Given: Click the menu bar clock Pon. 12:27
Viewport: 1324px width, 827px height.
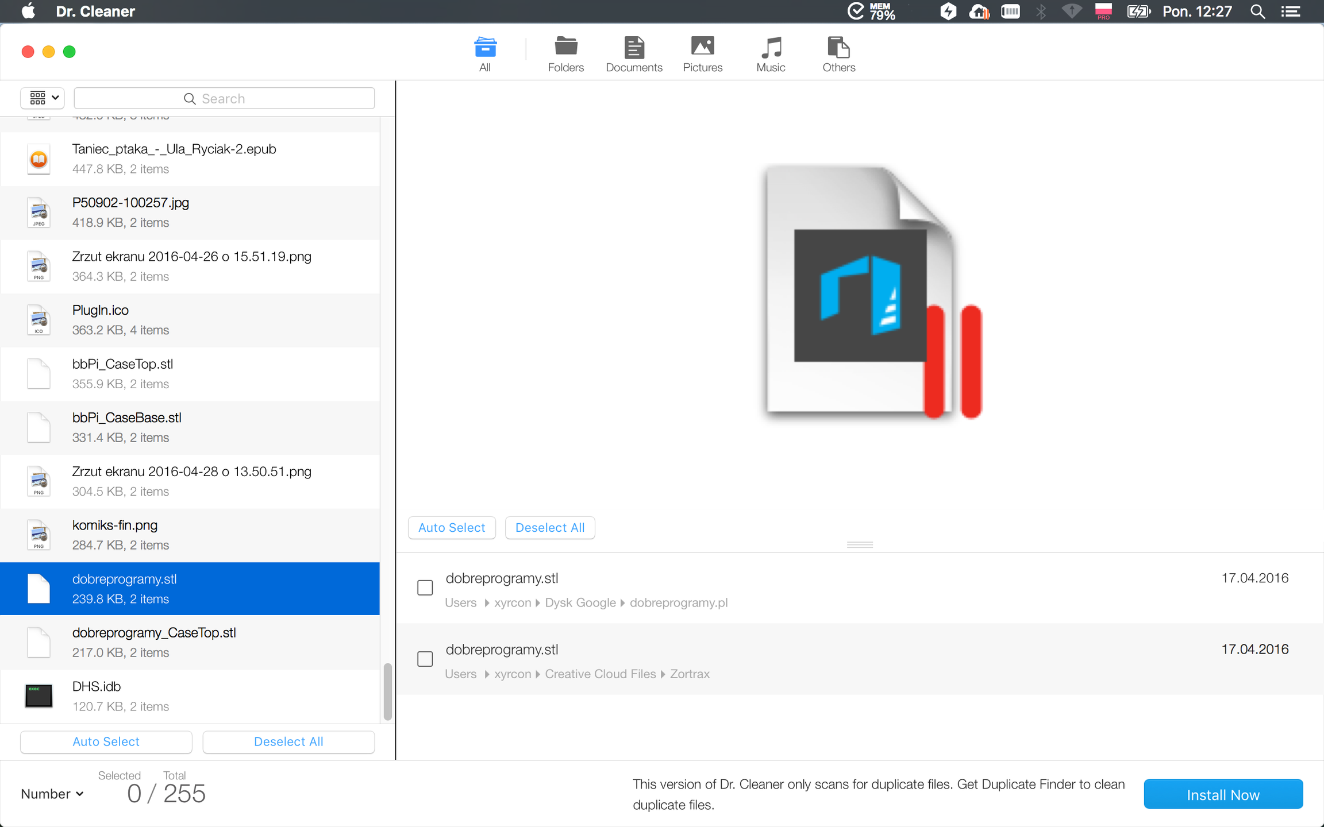Looking at the screenshot, I should coord(1198,11).
